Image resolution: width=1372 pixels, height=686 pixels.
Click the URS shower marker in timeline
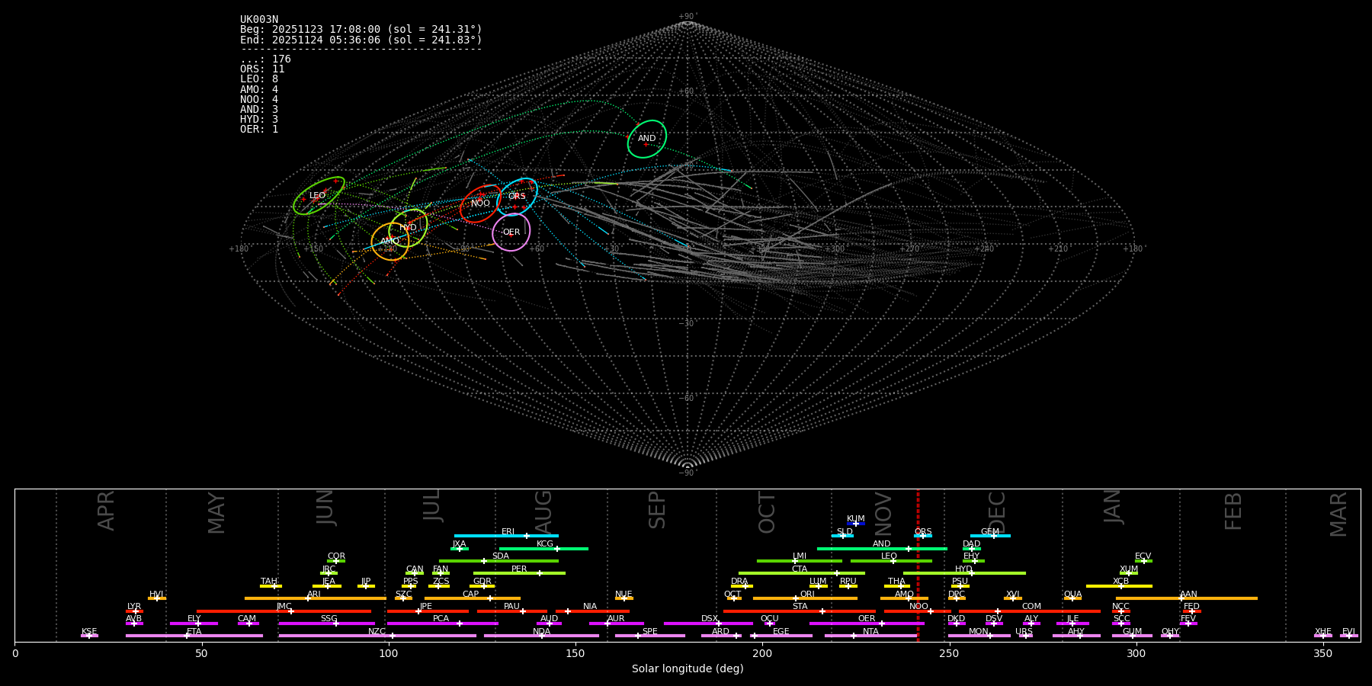[x=1025, y=636]
